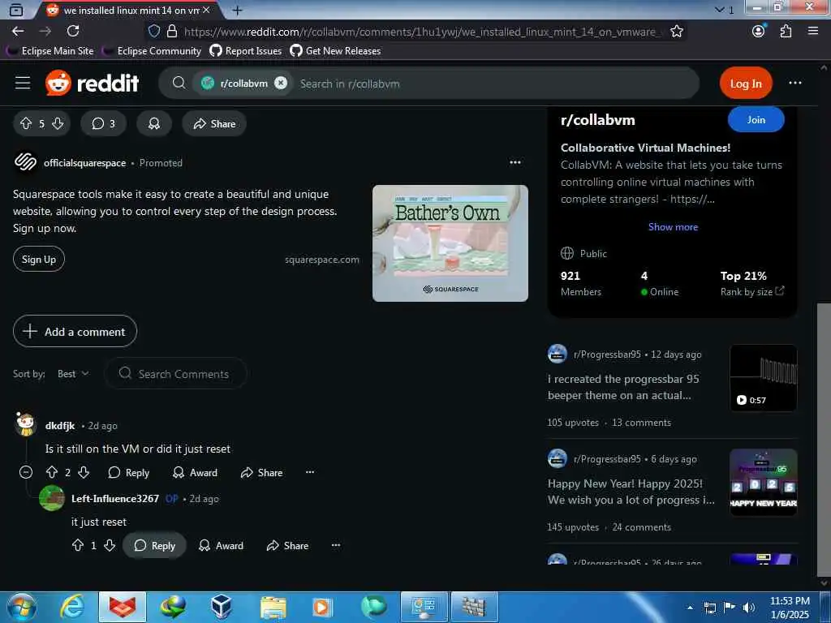This screenshot has width=831, height=623.
Task: Open Get New Releases bookmark
Action: pos(335,51)
